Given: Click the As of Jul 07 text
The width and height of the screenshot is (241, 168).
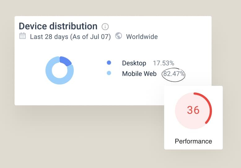Looking at the screenshot, I should click(x=90, y=37).
